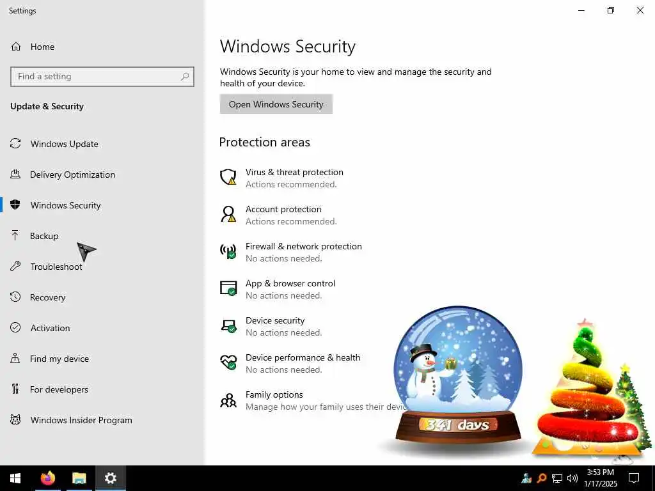Image resolution: width=655 pixels, height=491 pixels.
Task: Click the App & browser control window icon
Action: (228, 288)
